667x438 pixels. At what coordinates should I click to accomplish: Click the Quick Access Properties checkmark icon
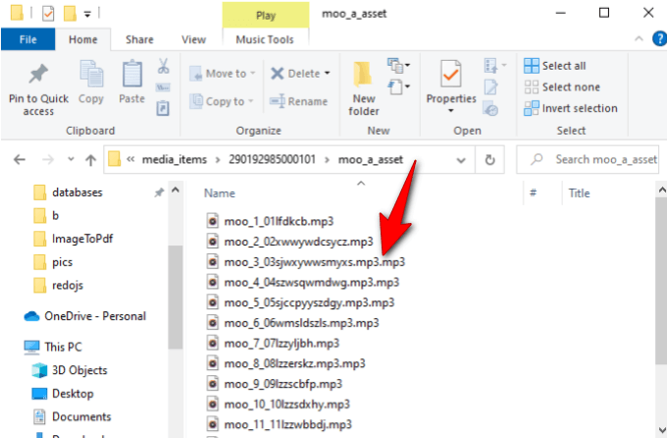point(48,14)
